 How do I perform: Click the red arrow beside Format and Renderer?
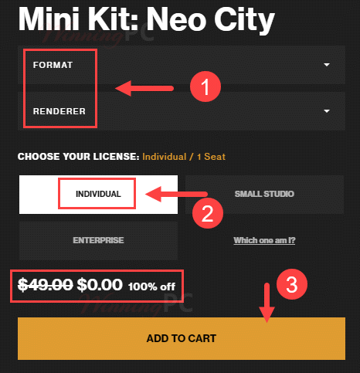[x=144, y=88]
